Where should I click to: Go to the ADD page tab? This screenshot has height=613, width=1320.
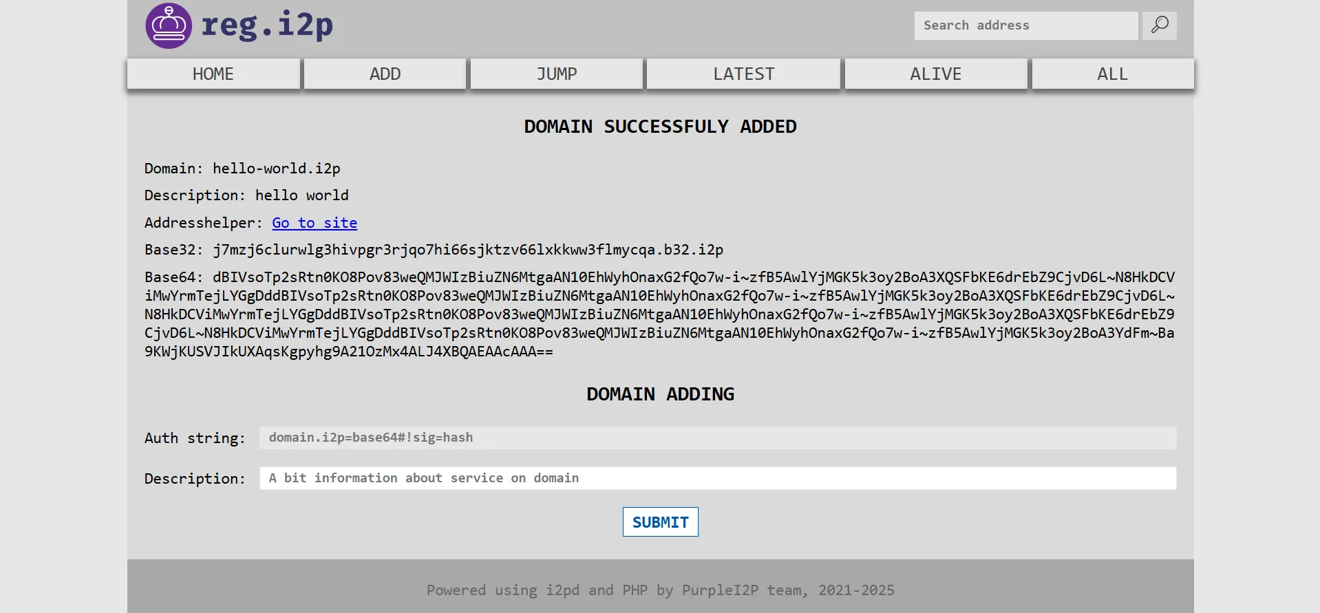385,74
